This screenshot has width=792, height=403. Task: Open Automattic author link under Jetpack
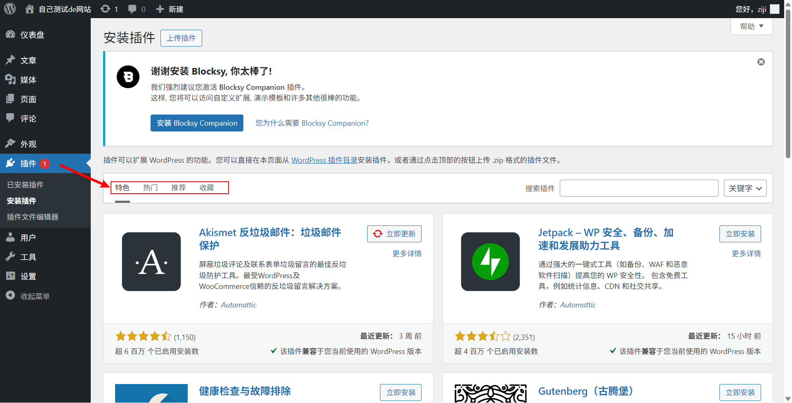578,305
